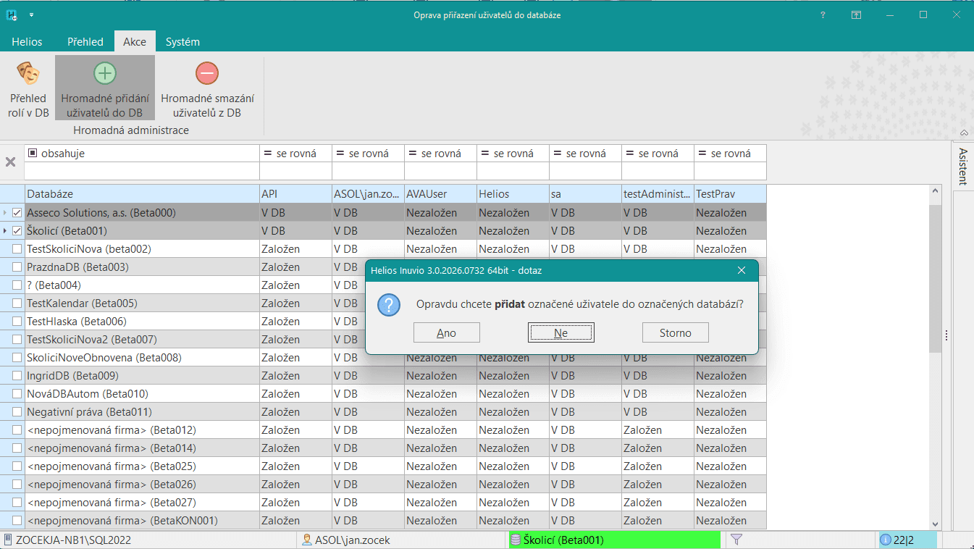974x549 pixels.
Task: Sort by Helios column header
Action: pos(513,194)
